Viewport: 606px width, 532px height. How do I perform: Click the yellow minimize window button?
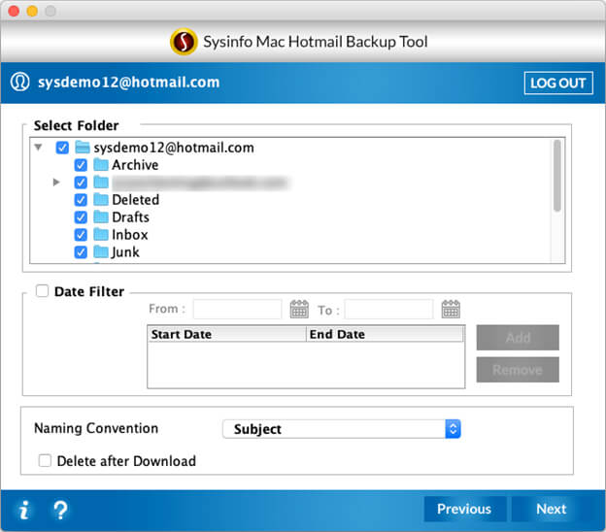point(32,12)
